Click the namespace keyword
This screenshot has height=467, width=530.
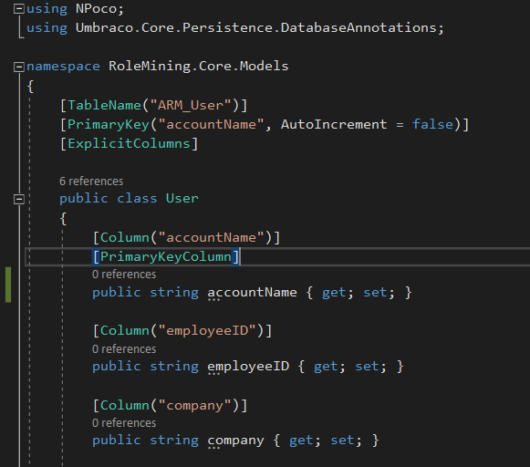coord(63,67)
